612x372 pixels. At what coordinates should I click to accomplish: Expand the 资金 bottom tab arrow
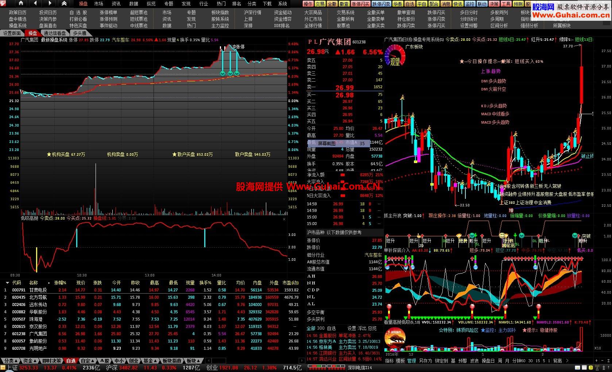coord(35,361)
